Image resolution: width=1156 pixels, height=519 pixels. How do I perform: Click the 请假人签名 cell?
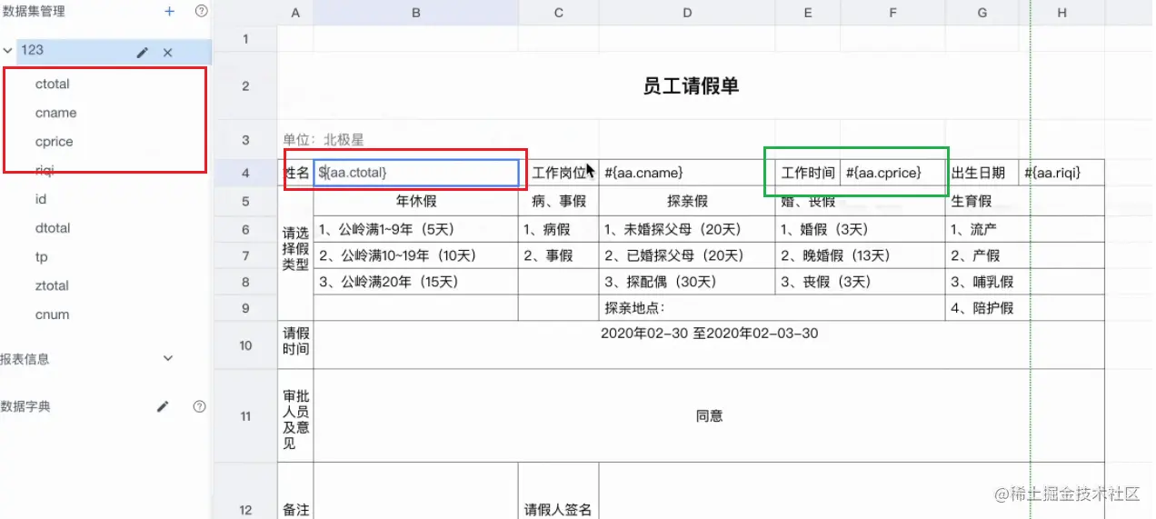click(x=559, y=491)
